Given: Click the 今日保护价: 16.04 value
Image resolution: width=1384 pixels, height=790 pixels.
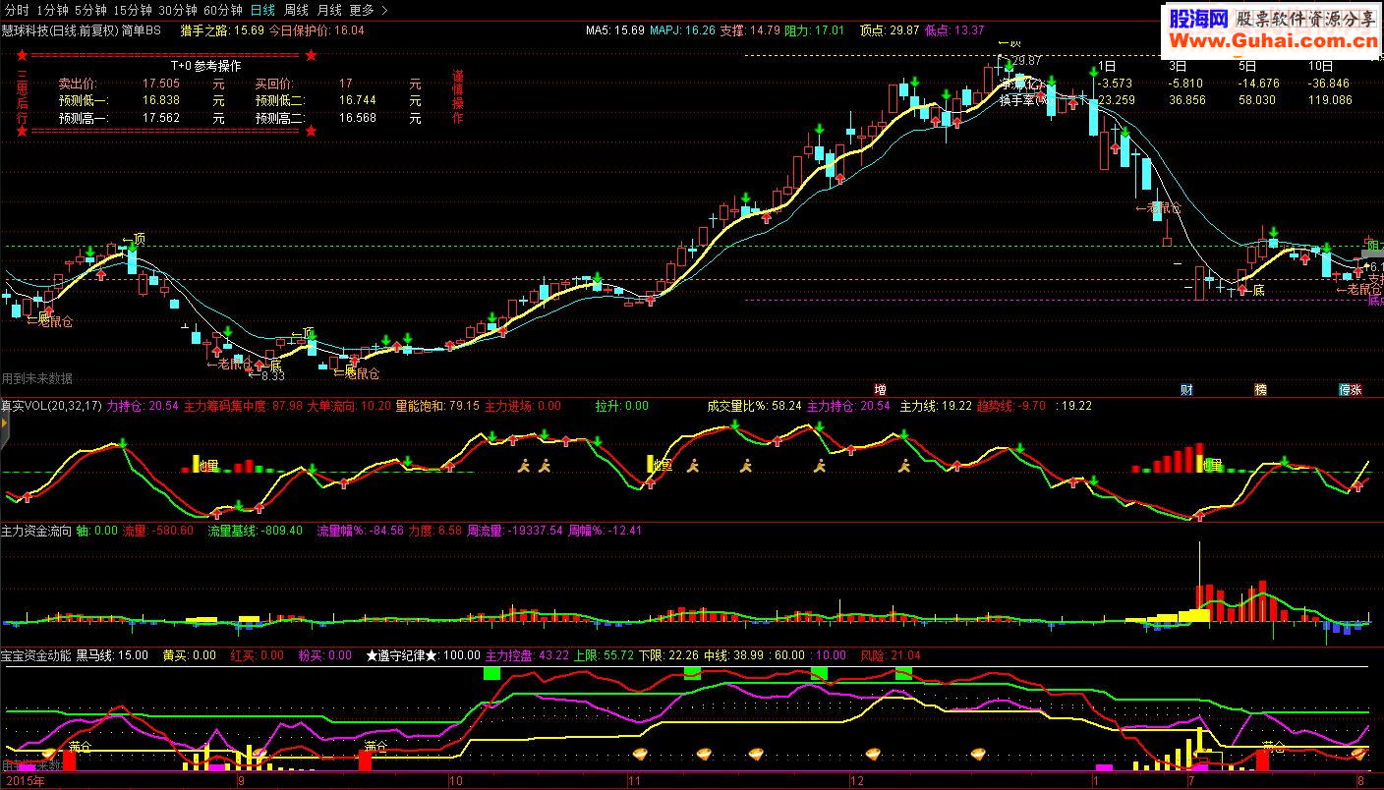Looking at the screenshot, I should point(317,30).
